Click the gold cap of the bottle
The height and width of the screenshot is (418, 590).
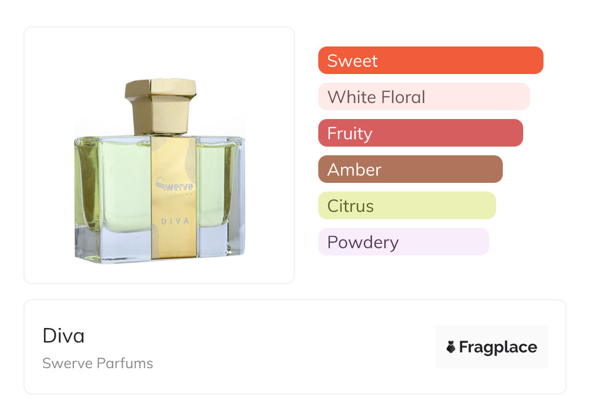tap(160, 105)
